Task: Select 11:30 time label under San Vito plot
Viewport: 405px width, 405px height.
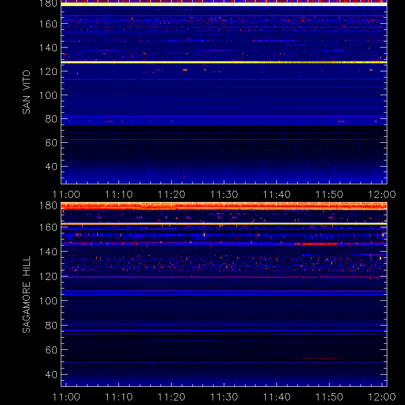Action: tap(224, 194)
